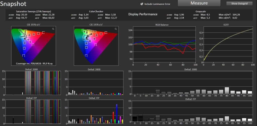Image resolution: width=257 pixels, height=126 pixels.
Task: Click ColorChecker dE2000 Max value 3,18
Action: (113, 15)
